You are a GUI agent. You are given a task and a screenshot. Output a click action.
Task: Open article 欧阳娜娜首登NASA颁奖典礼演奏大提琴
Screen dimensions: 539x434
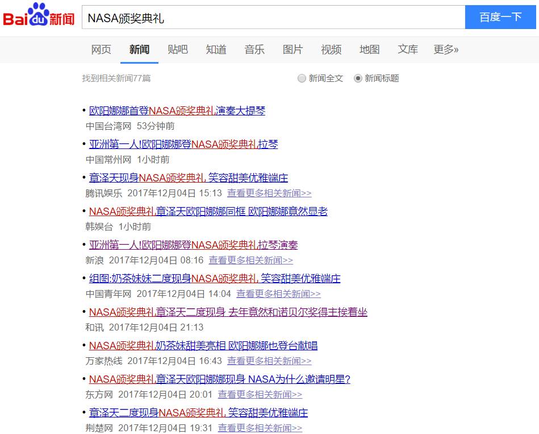pyautogui.click(x=177, y=110)
